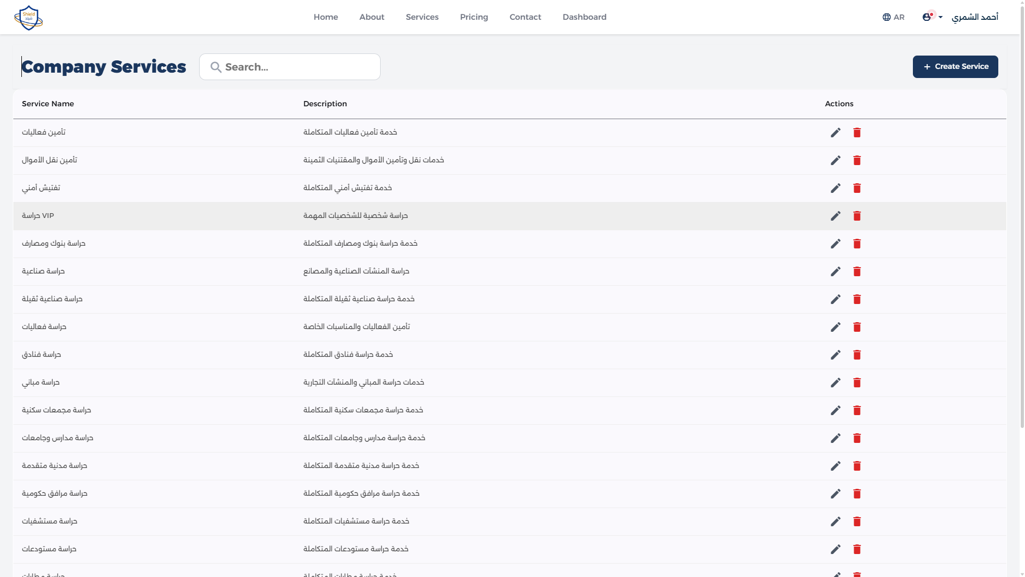Edit the تأمين فعاليات service

point(835,132)
